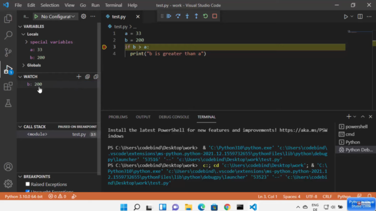This screenshot has width=376, height=211.
Task: Open the Run and Debug view
Action: pos(8,69)
